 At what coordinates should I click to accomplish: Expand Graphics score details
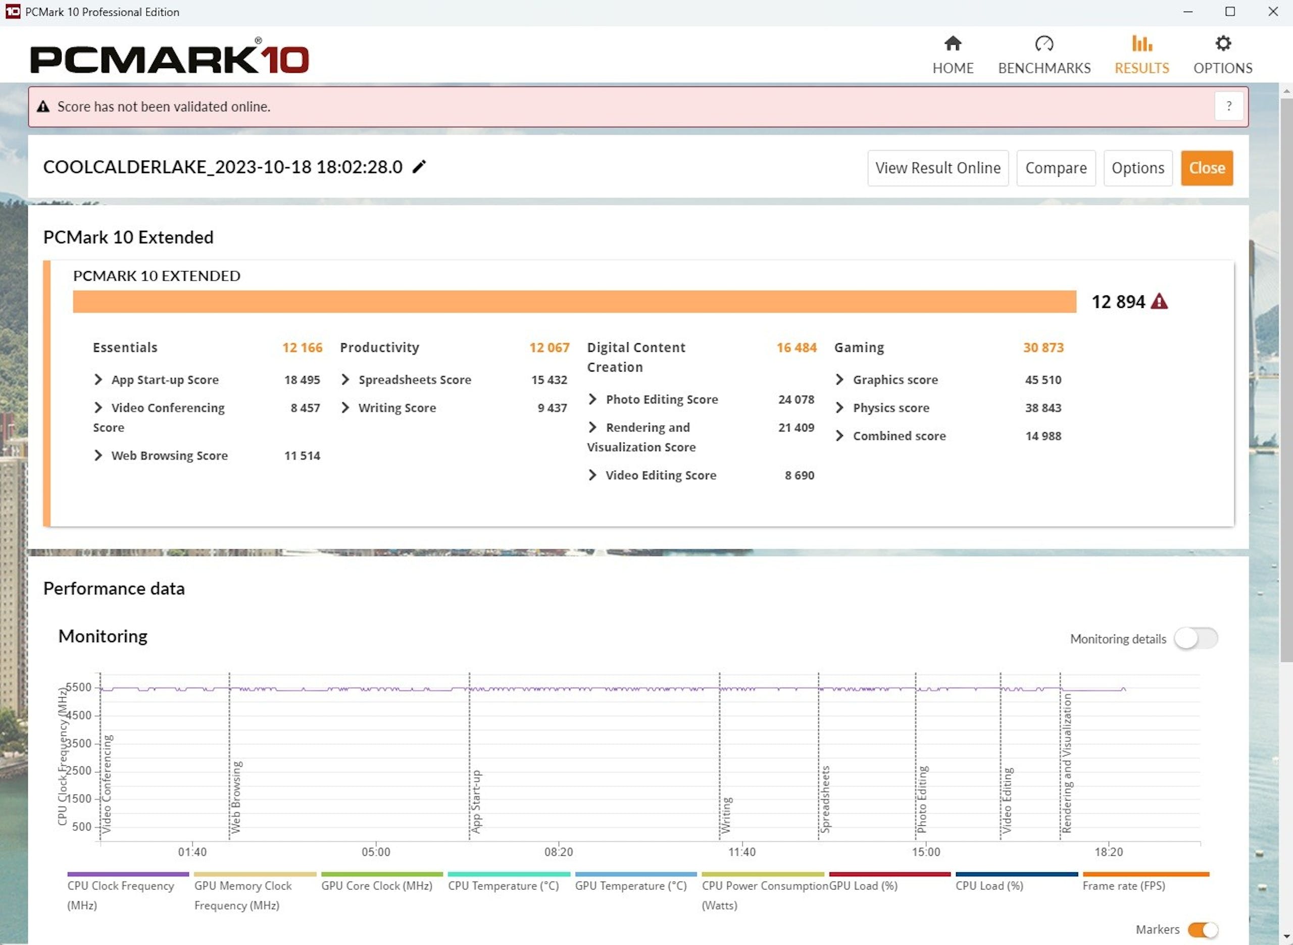(839, 380)
